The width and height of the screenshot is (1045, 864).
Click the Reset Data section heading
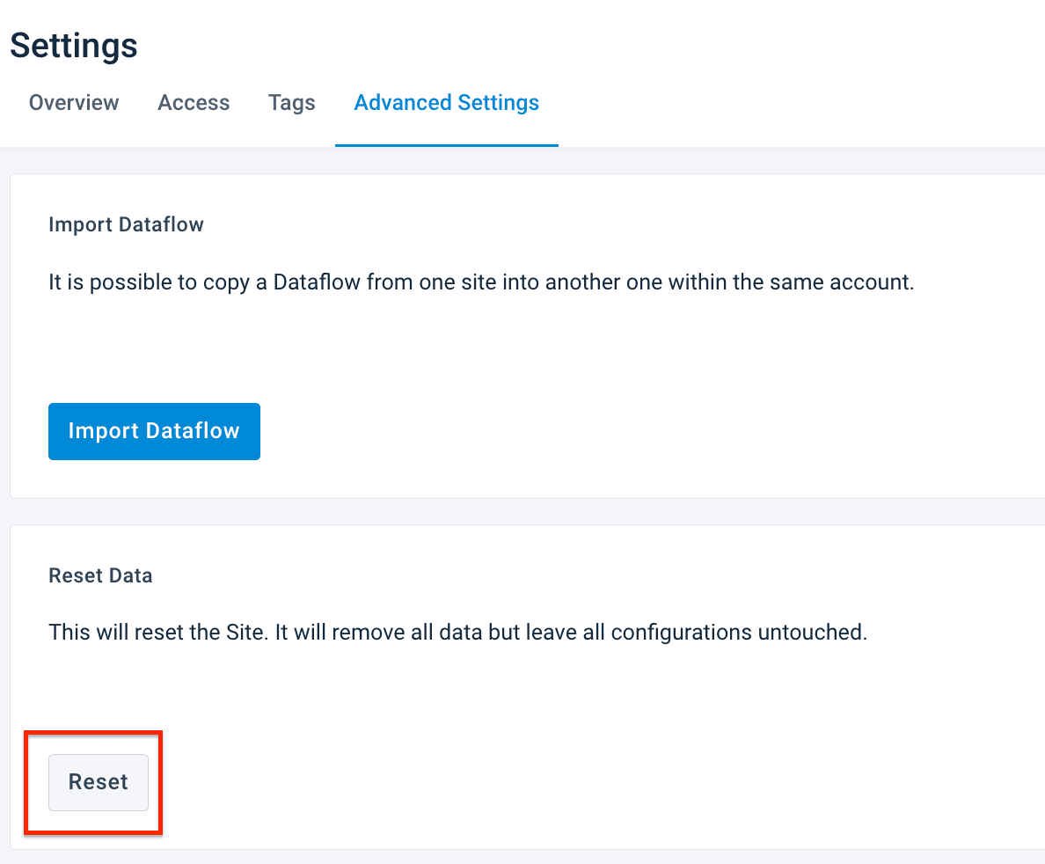pyautogui.click(x=100, y=576)
